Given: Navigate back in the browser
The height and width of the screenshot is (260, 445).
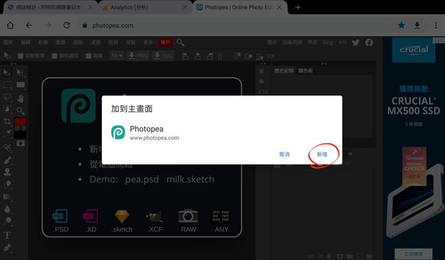Looking at the screenshot, I should click(29, 25).
